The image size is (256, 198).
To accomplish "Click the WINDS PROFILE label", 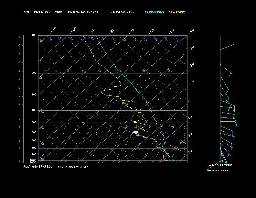I will [x=220, y=165].
